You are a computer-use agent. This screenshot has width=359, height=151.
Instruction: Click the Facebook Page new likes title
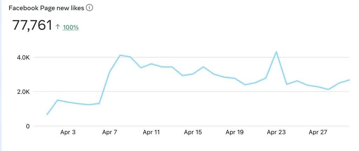[x=46, y=8]
